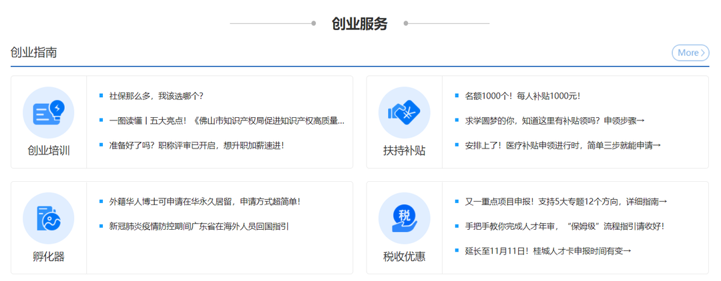Open the 扶持补贴 category label
The image size is (721, 281).
pyautogui.click(x=404, y=150)
